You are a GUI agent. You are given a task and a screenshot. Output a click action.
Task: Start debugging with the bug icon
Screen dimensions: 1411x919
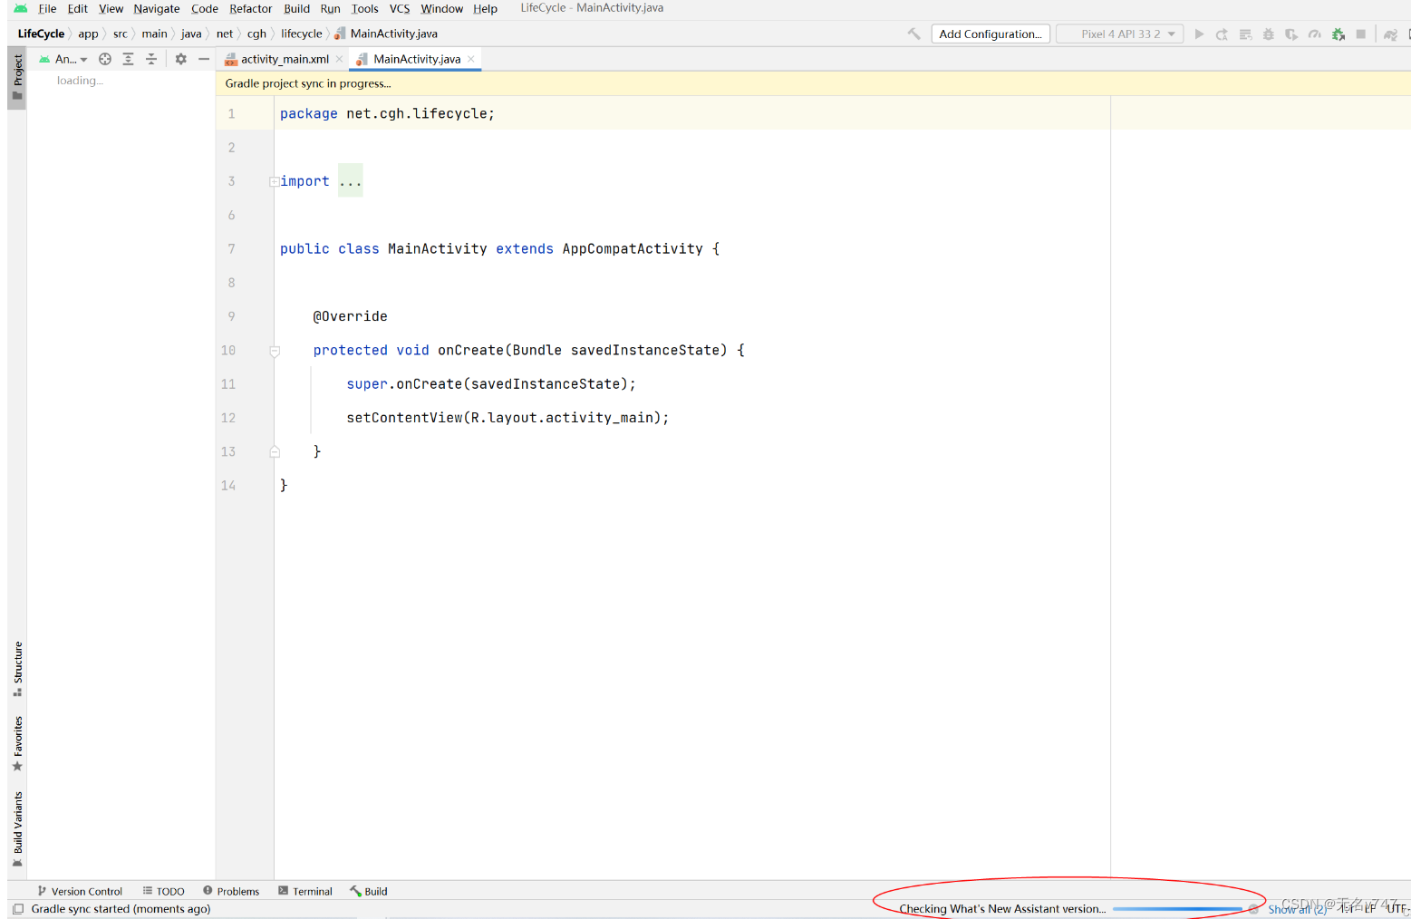[1269, 34]
